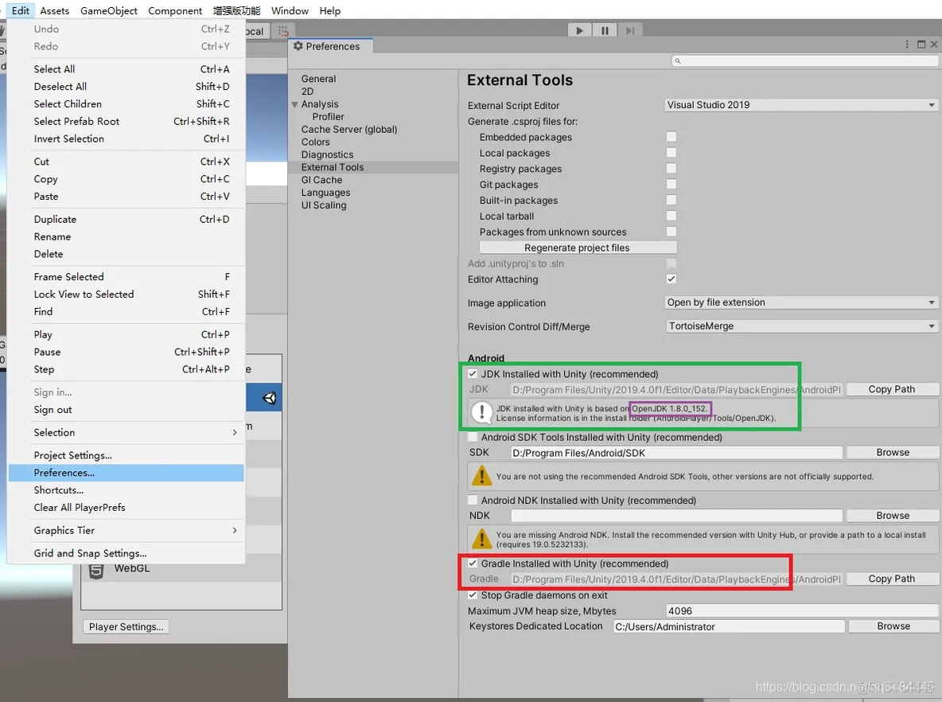Choose Project Settings... menu entry

pos(127,455)
